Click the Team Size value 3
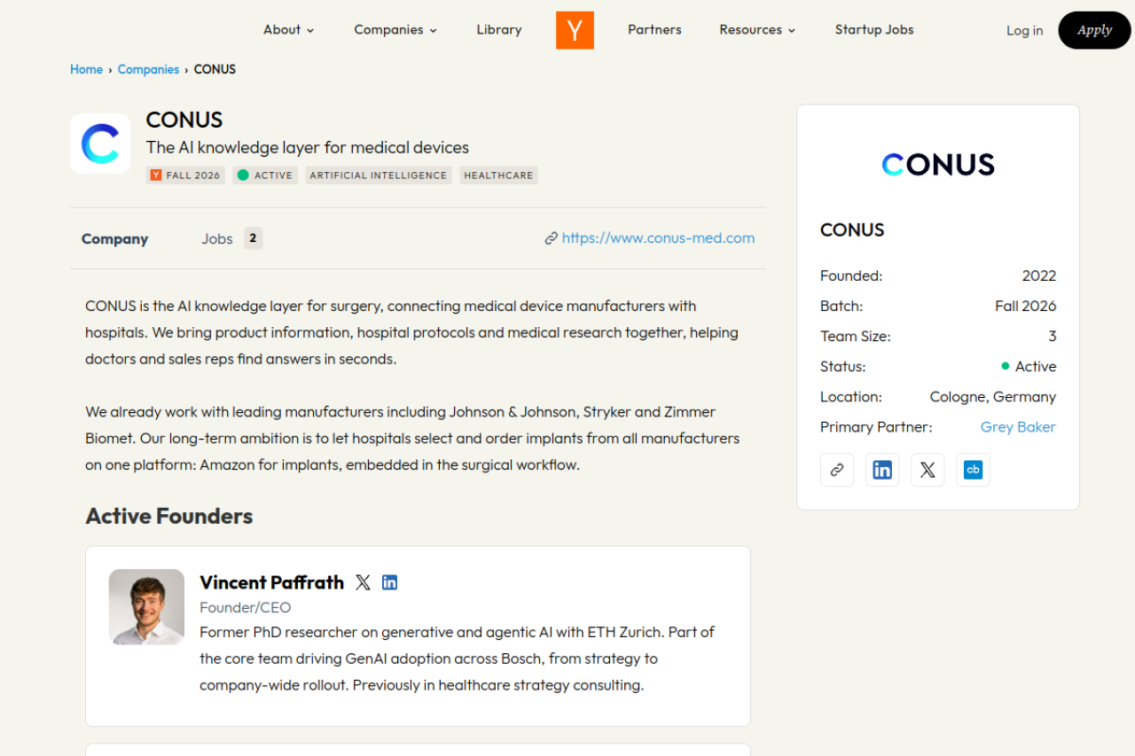The image size is (1135, 756). coord(1053,336)
